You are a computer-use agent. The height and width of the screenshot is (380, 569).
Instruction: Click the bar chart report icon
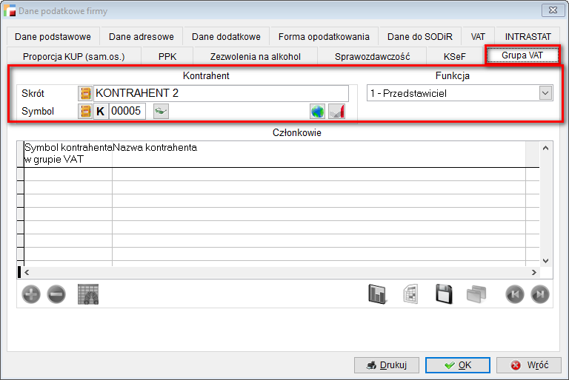pyautogui.click(x=378, y=294)
